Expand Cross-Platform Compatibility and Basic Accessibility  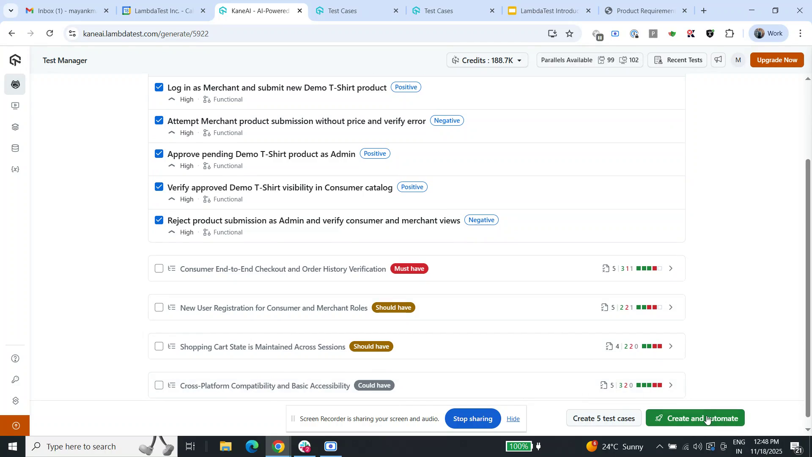670,385
